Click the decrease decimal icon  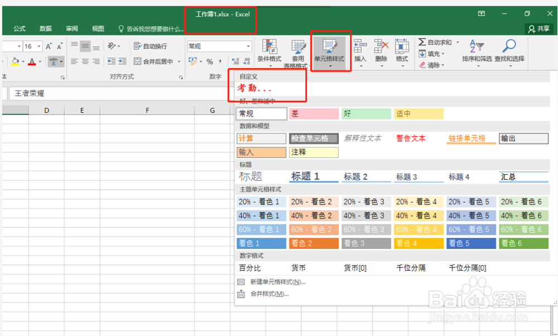click(x=247, y=61)
